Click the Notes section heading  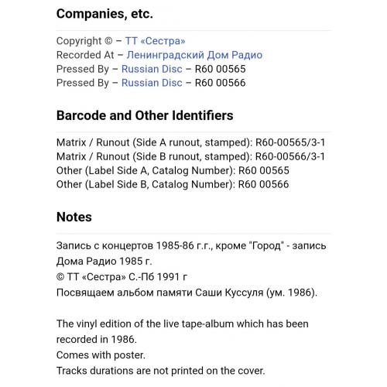point(74,217)
